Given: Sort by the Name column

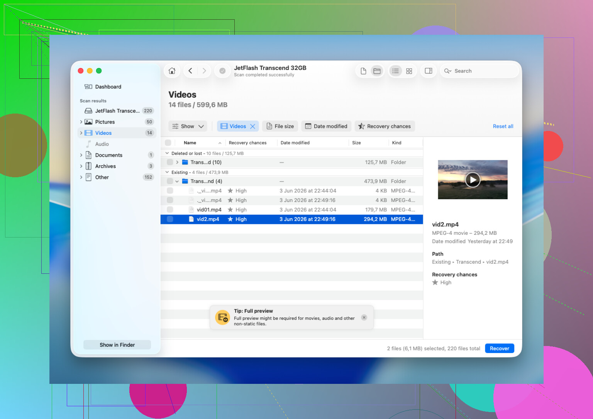Looking at the screenshot, I should click(x=190, y=143).
